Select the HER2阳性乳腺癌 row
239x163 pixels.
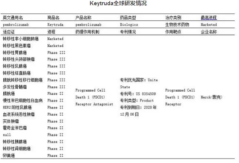17,107
